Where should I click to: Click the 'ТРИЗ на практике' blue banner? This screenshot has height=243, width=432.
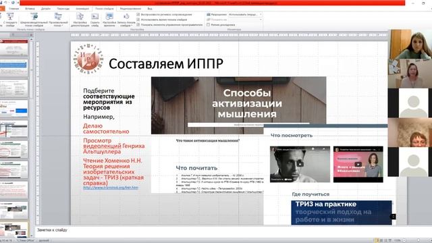coord(342,213)
